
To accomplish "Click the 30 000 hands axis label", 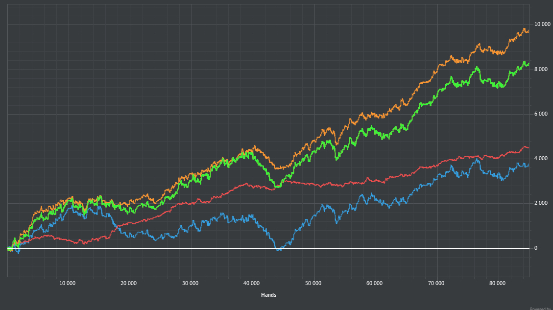I will click(x=190, y=283).
